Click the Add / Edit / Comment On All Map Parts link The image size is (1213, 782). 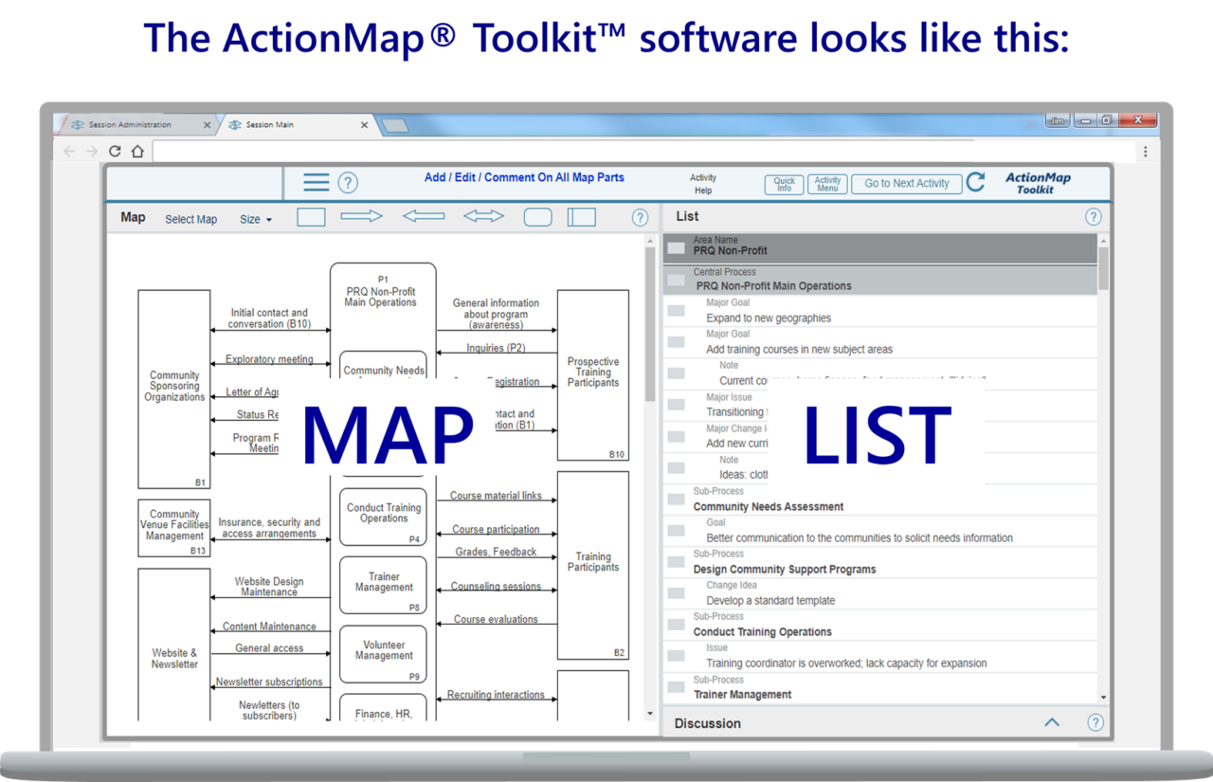[x=524, y=177]
